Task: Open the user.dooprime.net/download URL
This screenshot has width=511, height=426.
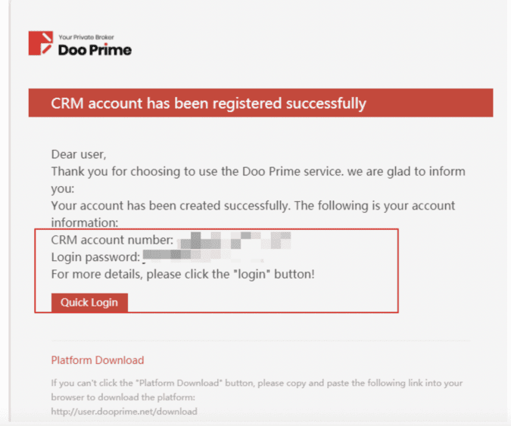Action: pos(124,412)
